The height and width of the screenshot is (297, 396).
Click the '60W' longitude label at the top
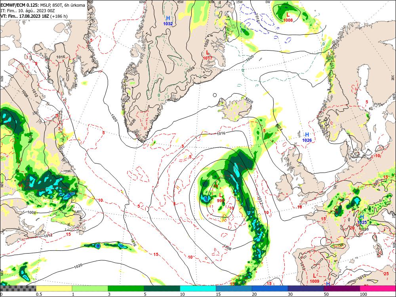click(143, 2)
